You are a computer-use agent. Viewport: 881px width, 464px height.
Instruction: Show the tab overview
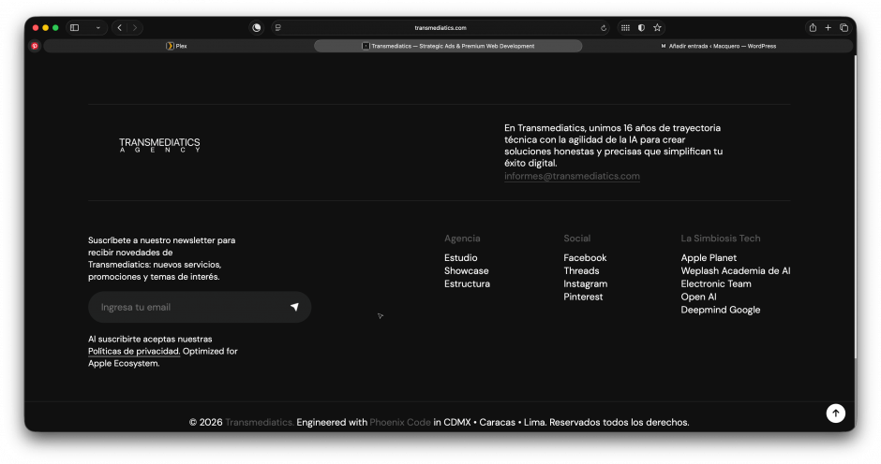[x=844, y=28]
